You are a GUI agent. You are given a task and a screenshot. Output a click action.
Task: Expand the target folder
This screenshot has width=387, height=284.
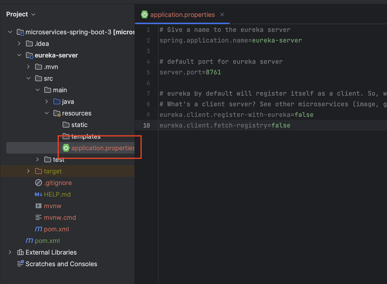[x=28, y=171]
